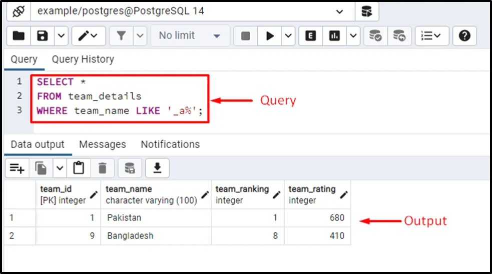Screen dimensions: 492x274
Task: Open the Help question mark icon
Action: click(464, 35)
